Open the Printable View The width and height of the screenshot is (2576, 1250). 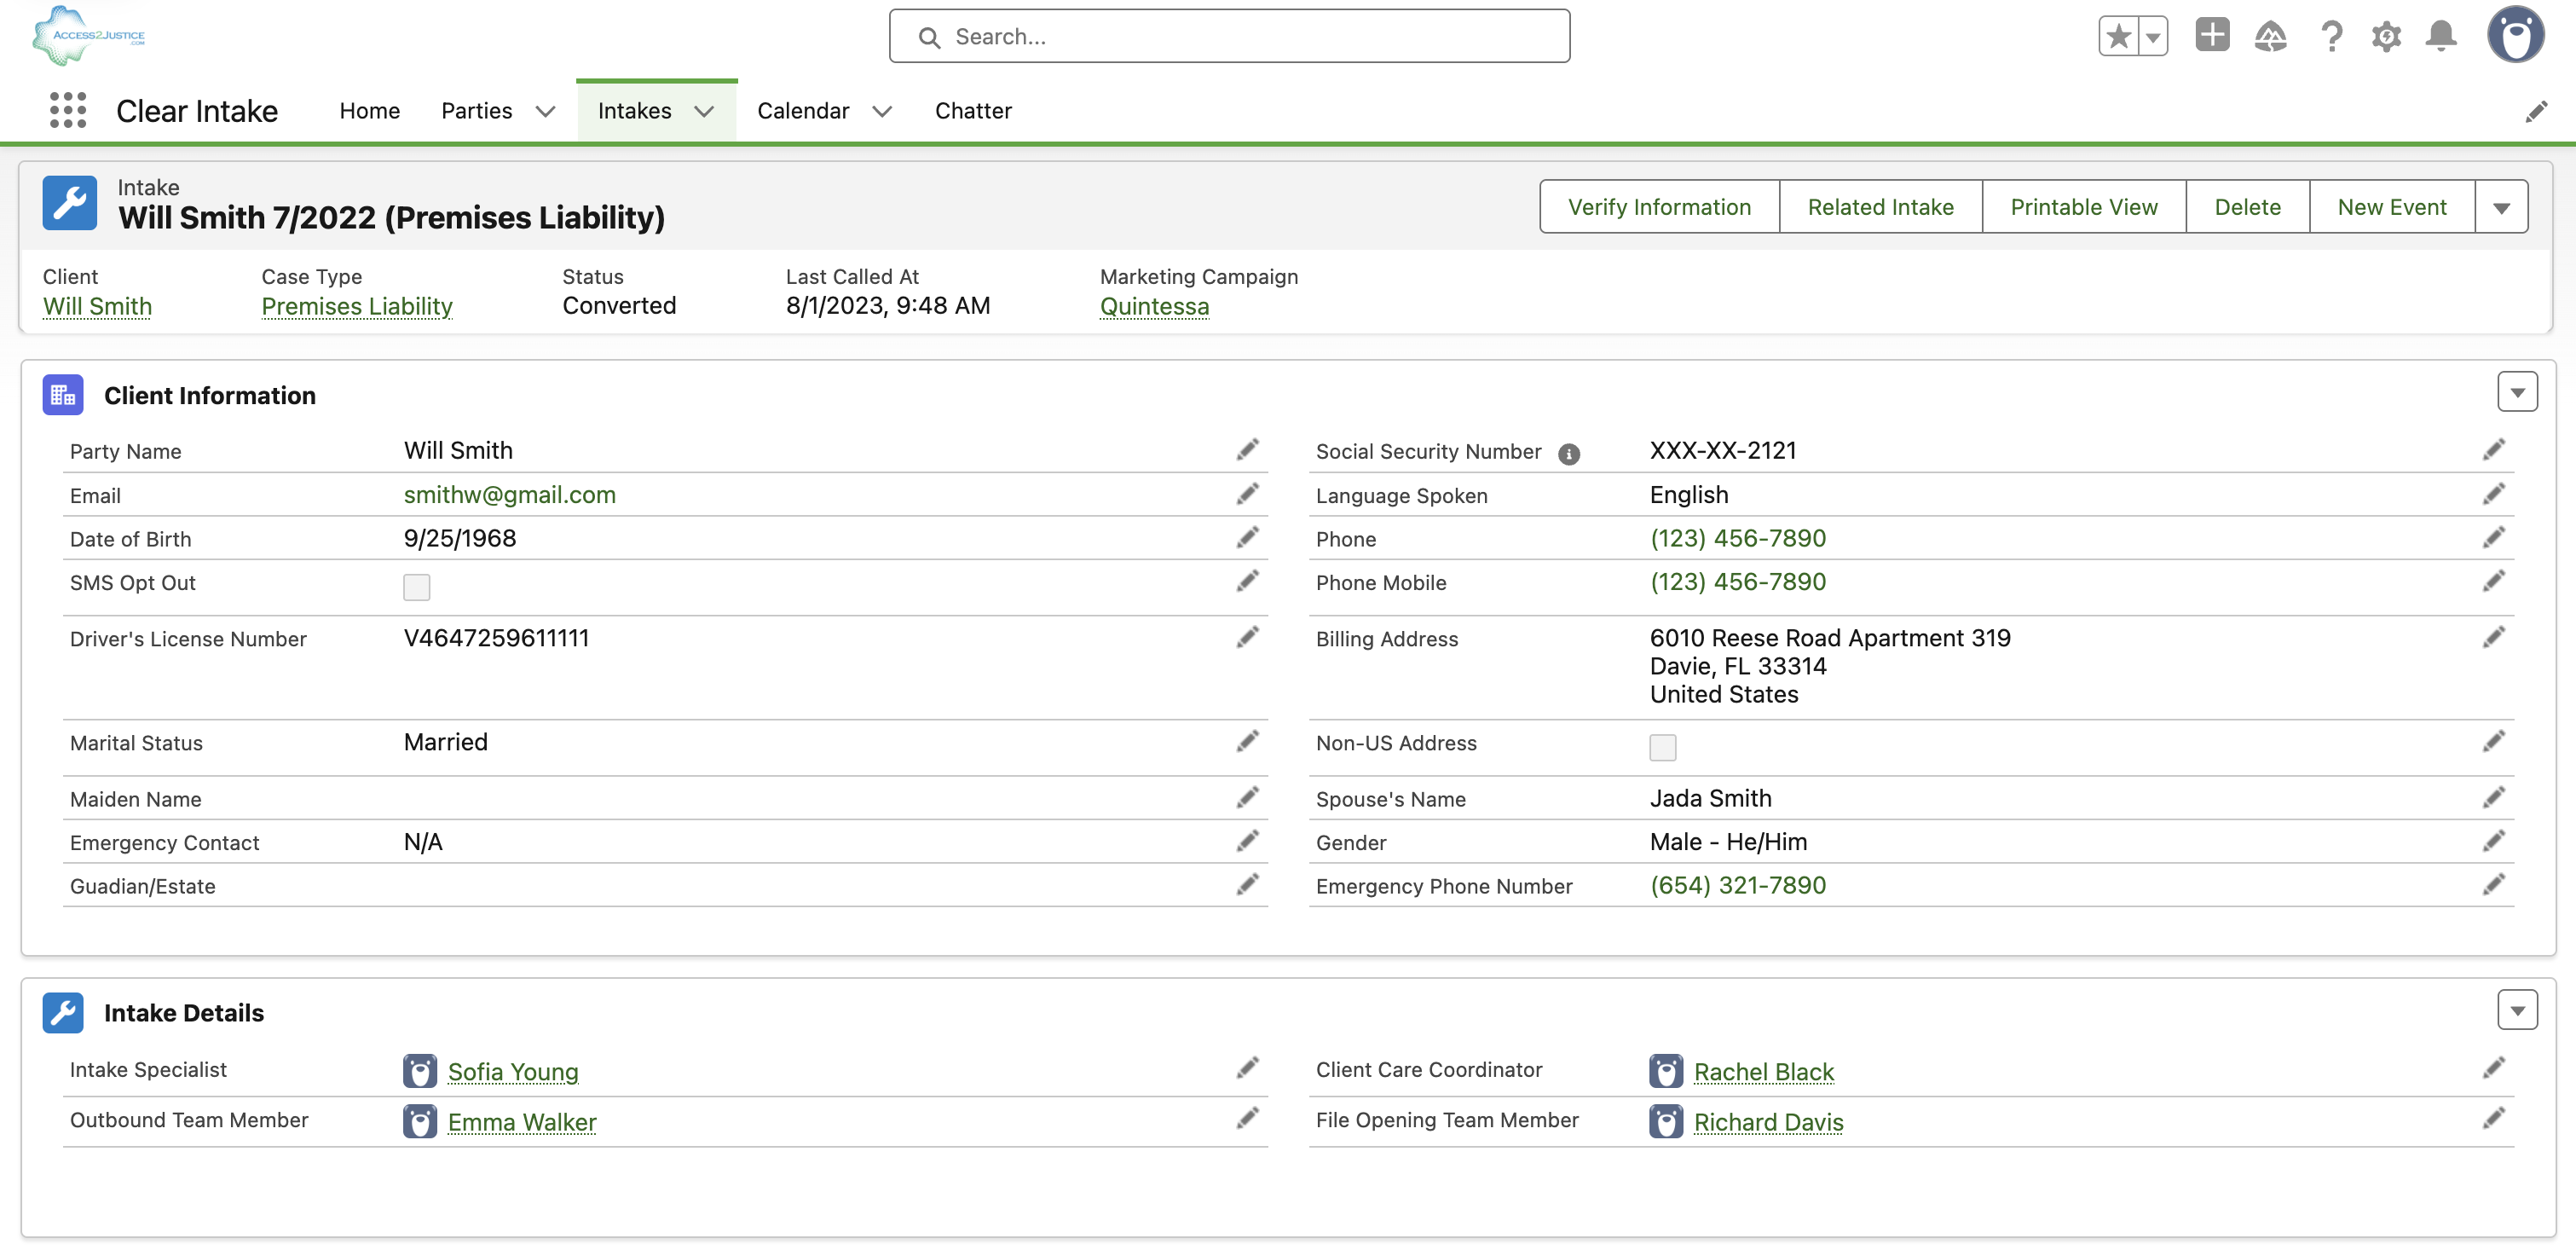(2084, 207)
